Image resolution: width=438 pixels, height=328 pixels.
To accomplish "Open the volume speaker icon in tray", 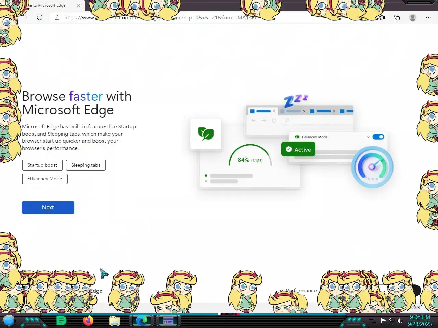I will 400,320.
